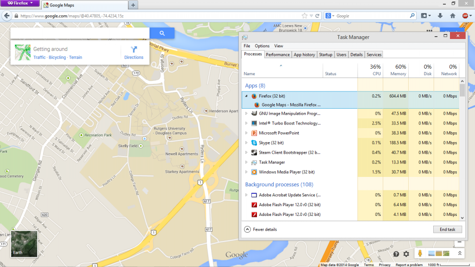Switch to the Performance tab
The width and height of the screenshot is (475, 267).
[278, 55]
